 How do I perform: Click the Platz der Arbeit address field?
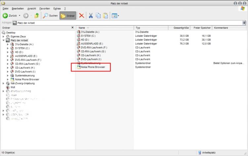127,23
